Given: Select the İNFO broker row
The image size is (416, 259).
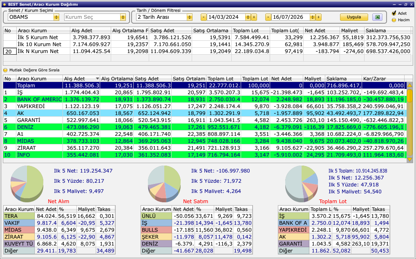Looking at the screenshot, I should click(204, 155).
